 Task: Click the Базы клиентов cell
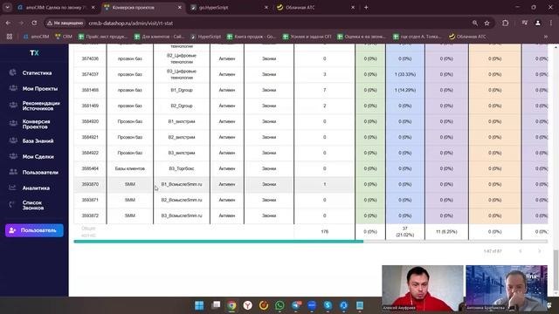tap(130, 168)
